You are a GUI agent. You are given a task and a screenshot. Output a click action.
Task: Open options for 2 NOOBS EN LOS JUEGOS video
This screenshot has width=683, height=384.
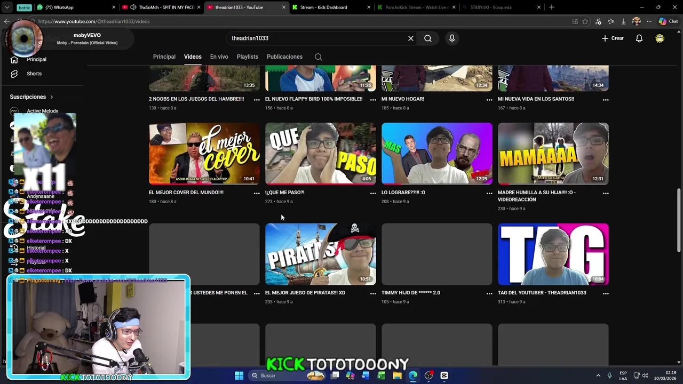tap(257, 100)
